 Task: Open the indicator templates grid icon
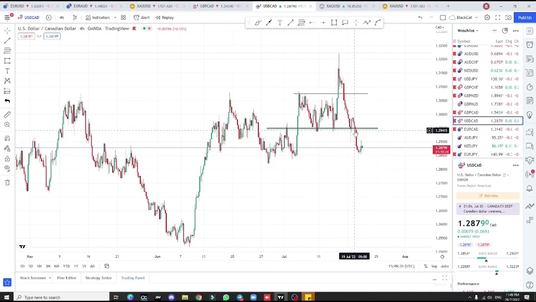[x=124, y=18]
